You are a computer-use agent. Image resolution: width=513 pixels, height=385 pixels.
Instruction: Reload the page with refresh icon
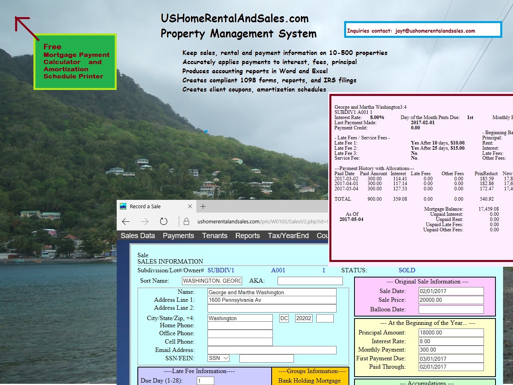(x=163, y=221)
